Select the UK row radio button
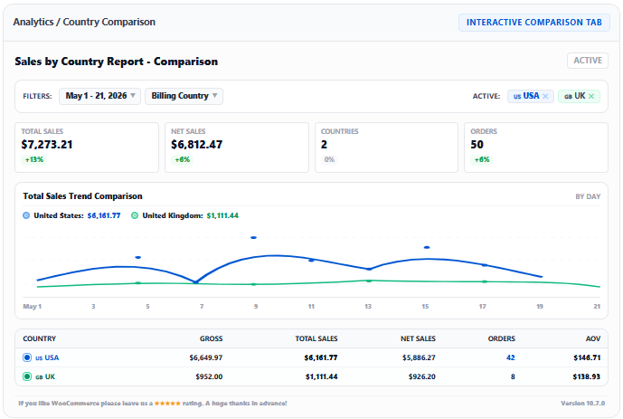623x419 pixels. pos(27,376)
